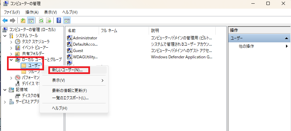Expand the 共有フォルダー node
Image resolution: width=291 pixels, height=131 pixels.
(x=12, y=54)
